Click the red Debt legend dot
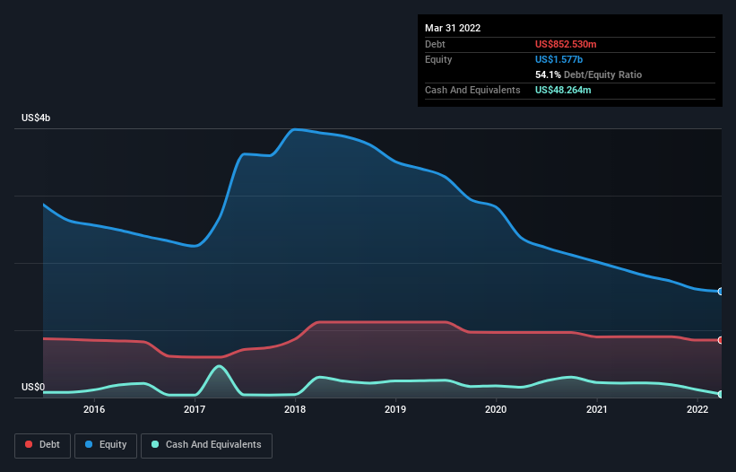Screen dimensions: 736x472 pyautogui.click(x=29, y=444)
